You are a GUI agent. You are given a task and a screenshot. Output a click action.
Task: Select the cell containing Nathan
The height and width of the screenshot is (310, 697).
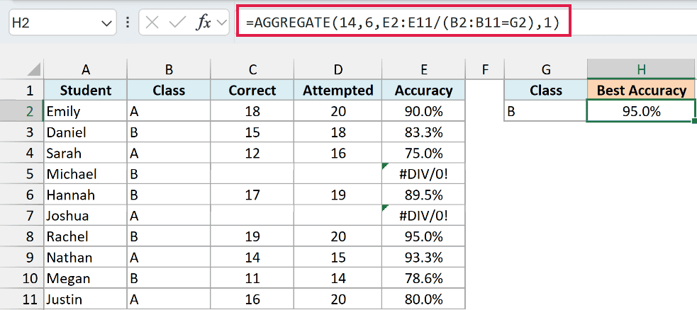[x=85, y=257]
